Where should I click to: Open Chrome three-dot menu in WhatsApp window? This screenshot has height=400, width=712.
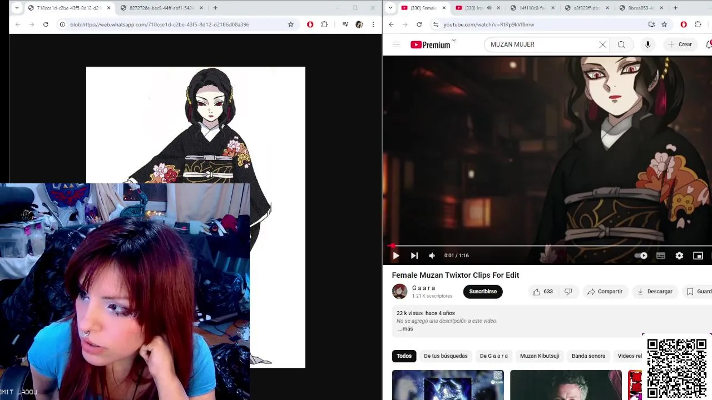[373, 24]
